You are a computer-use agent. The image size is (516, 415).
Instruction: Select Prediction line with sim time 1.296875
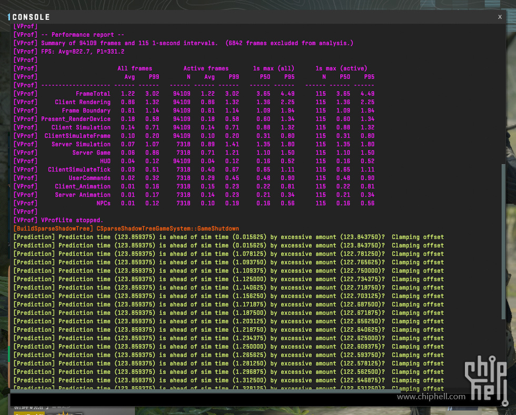point(229,372)
